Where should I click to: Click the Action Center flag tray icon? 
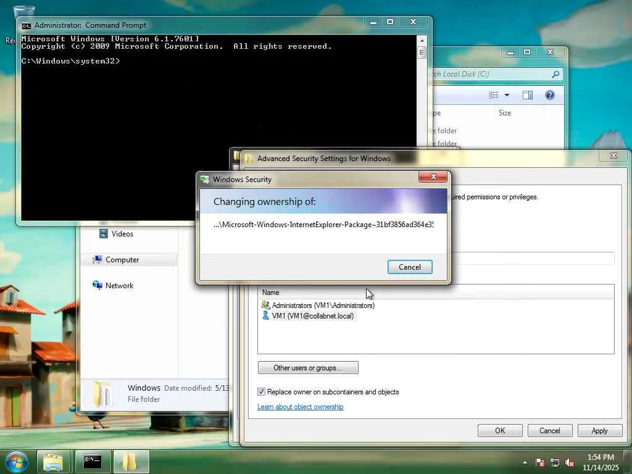(x=539, y=462)
